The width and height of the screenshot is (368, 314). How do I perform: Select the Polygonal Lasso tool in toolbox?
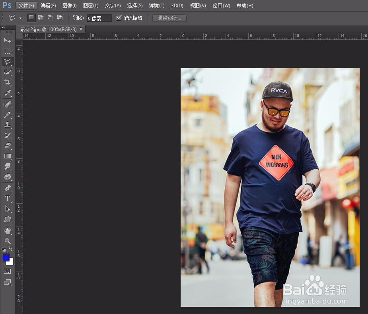8,62
